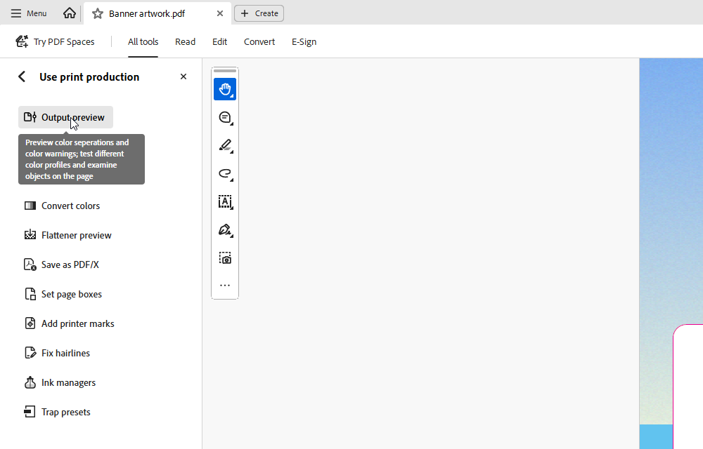Open the E-Sign tab
Screen dimensions: 703x449
[x=304, y=41]
